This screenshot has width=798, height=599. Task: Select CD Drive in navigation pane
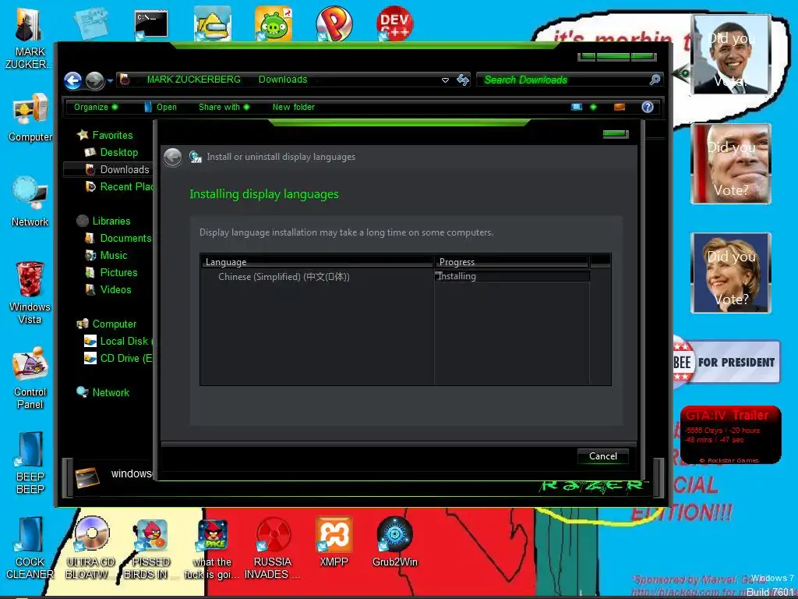[118, 359]
